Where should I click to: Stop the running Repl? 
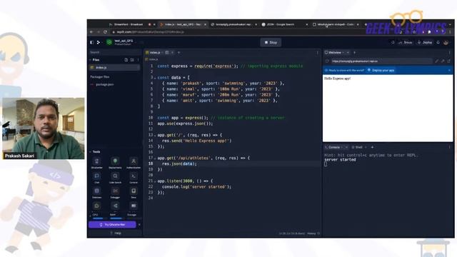click(271, 43)
